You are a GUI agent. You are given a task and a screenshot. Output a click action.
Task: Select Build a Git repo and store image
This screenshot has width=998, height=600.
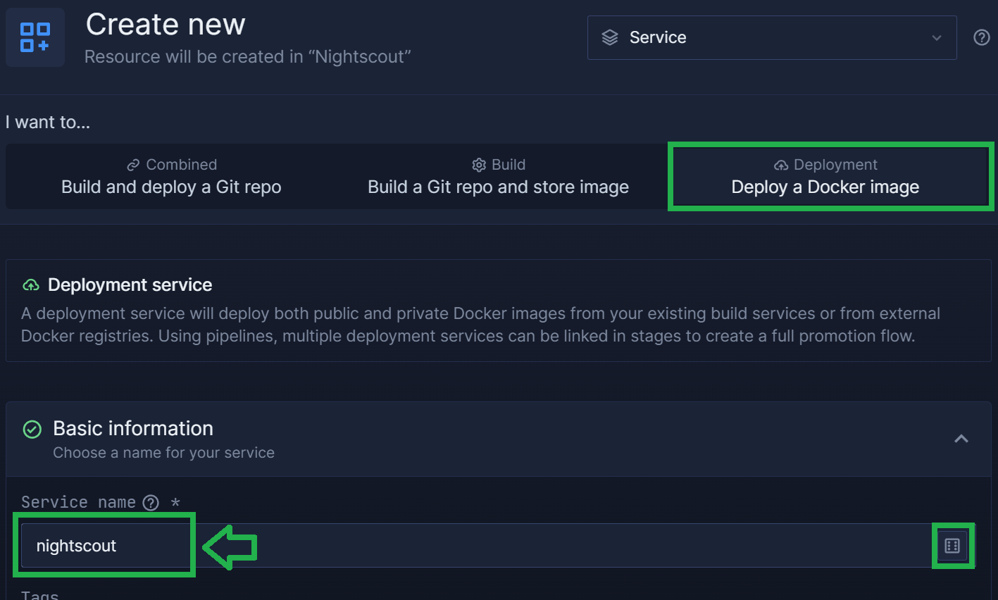(x=498, y=176)
